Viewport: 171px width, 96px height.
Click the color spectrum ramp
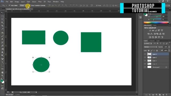(156, 22)
